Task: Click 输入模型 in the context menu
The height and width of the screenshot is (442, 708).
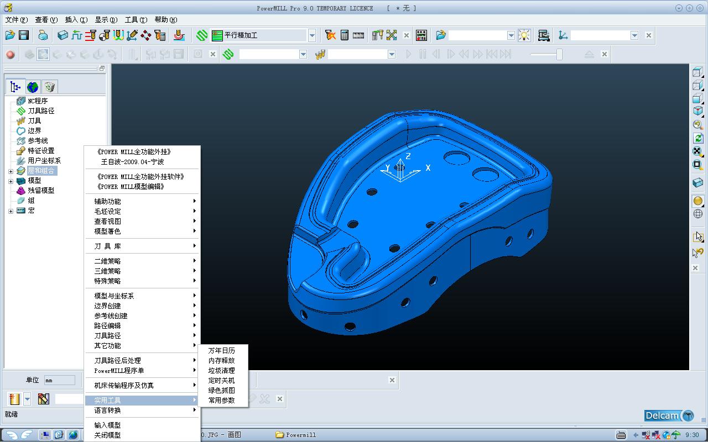Action: 143,425
